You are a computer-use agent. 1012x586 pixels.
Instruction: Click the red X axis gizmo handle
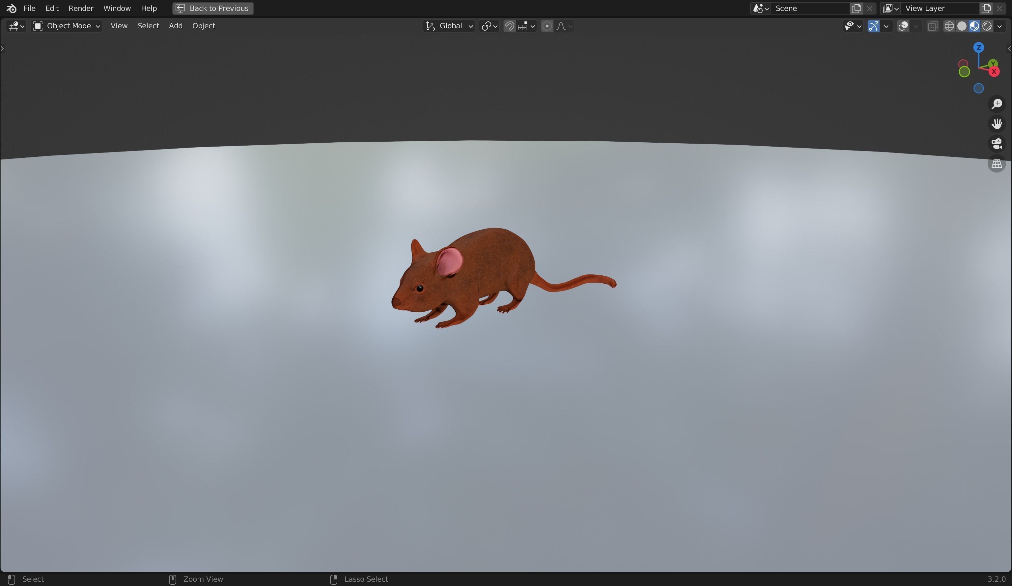coord(994,72)
